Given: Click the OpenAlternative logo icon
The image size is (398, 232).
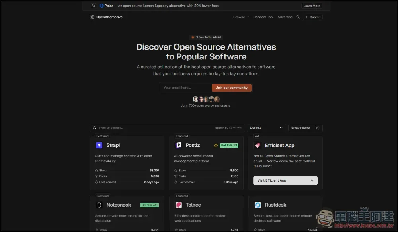Looking at the screenshot, I should tap(92, 17).
